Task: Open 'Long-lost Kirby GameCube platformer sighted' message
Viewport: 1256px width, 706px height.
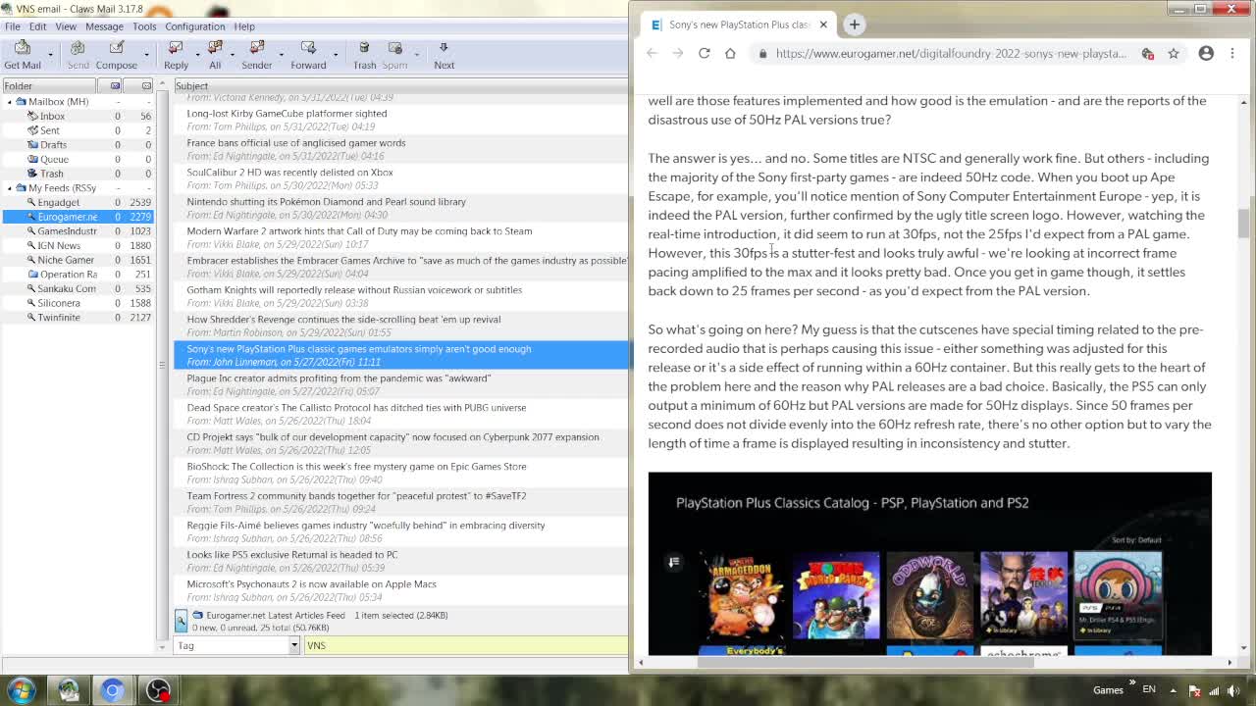Action: tap(287, 114)
